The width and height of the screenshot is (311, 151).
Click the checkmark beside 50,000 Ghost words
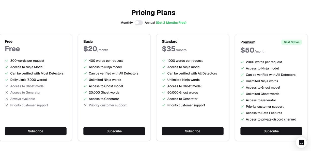click(x=164, y=92)
